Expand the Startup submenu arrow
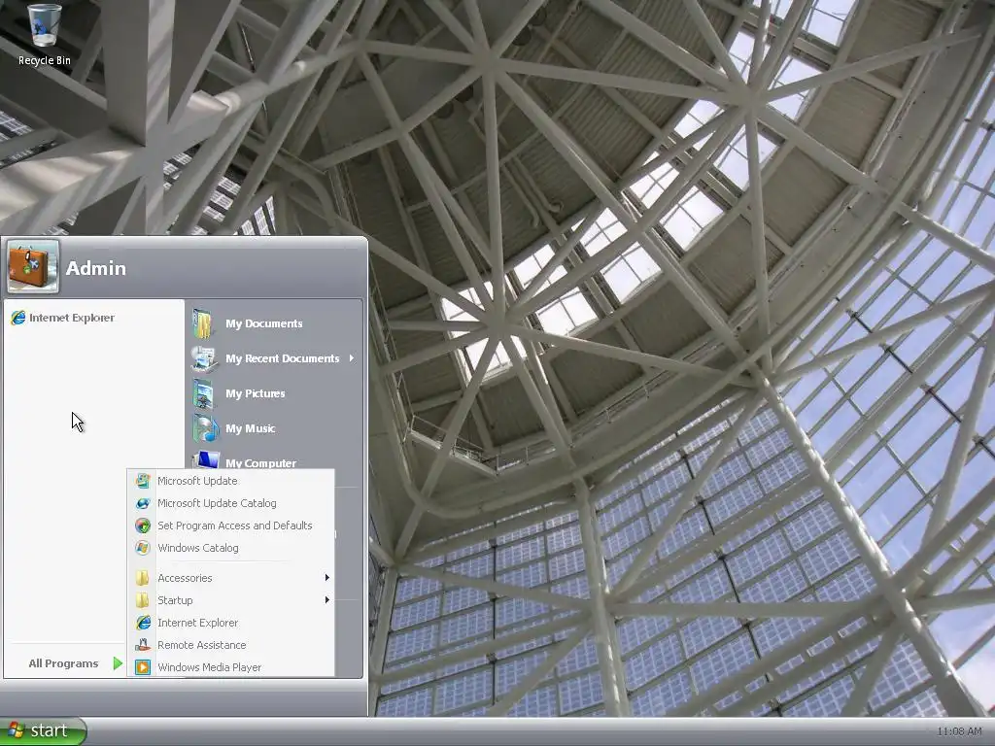995x746 pixels. (x=326, y=599)
